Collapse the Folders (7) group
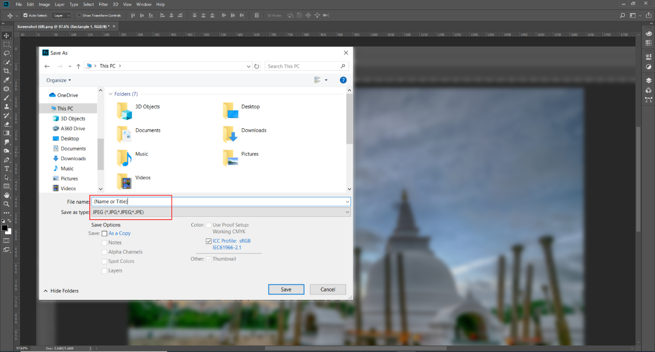Image resolution: width=655 pixels, height=352 pixels. pyautogui.click(x=111, y=94)
